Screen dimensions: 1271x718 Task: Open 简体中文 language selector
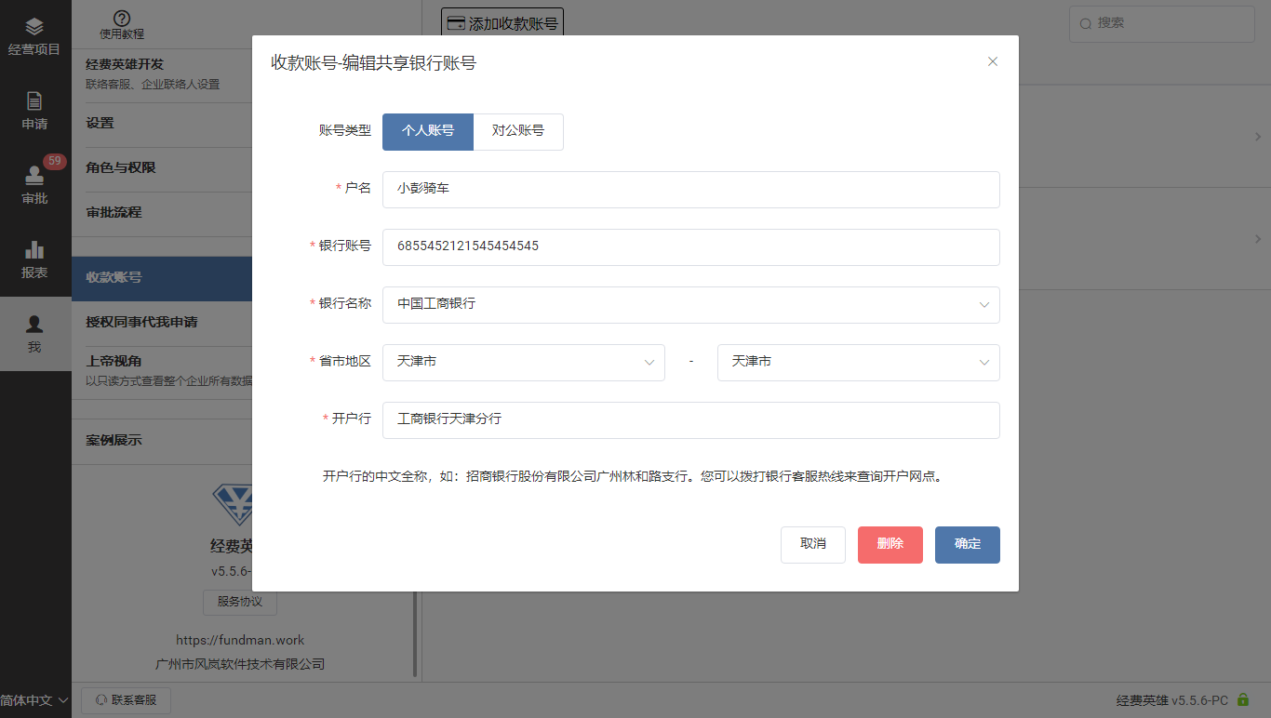pos(34,700)
